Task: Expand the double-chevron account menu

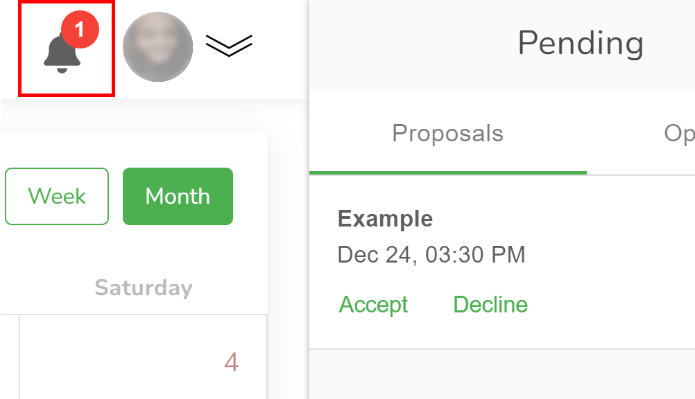Action: click(x=229, y=45)
